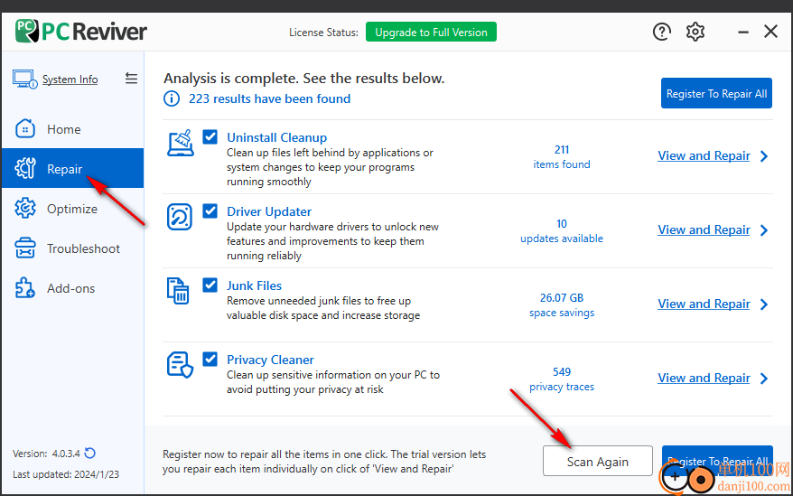Image resolution: width=793 pixels, height=496 pixels.
Task: Open View and Repair for Uninstall Cleanup
Action: (x=704, y=156)
